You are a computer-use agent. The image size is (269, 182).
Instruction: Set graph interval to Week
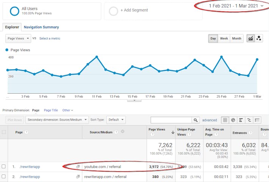[224, 38]
